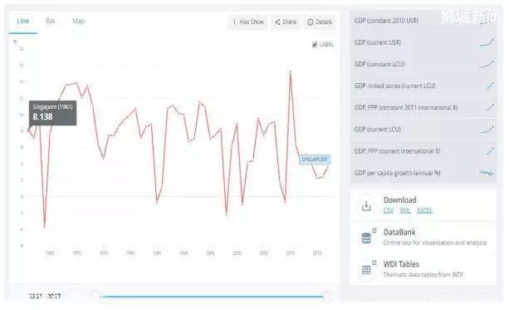Viewport: 509px width, 310px height.
Task: Click the Download tray icon
Action: click(x=366, y=205)
